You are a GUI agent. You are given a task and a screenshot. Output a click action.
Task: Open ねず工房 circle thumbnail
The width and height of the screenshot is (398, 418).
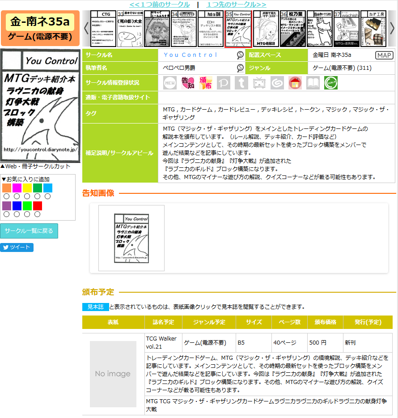(x=373, y=29)
